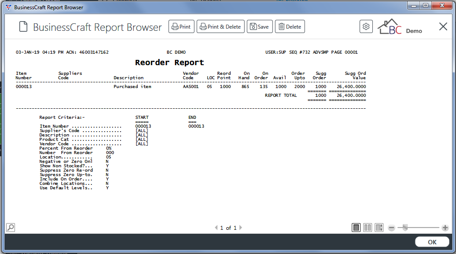Click item number 000013 in report row

24,87
